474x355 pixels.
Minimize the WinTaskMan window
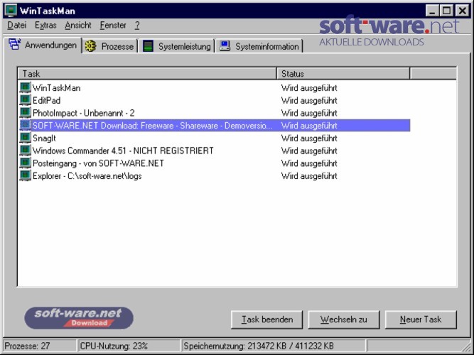click(432, 11)
